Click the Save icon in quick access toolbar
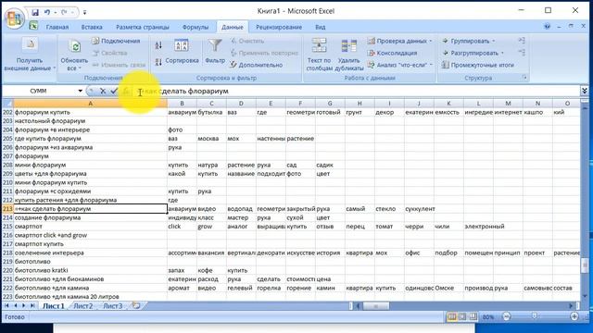 [35, 12]
